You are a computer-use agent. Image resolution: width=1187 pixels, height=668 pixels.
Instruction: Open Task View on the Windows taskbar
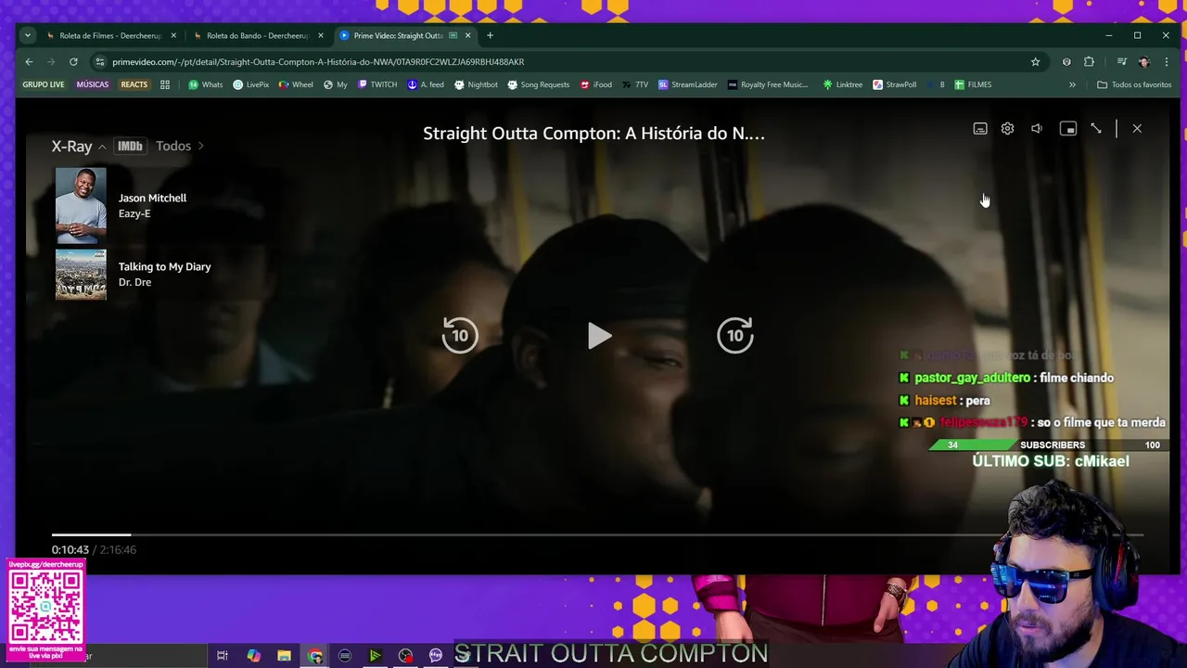coord(223,656)
